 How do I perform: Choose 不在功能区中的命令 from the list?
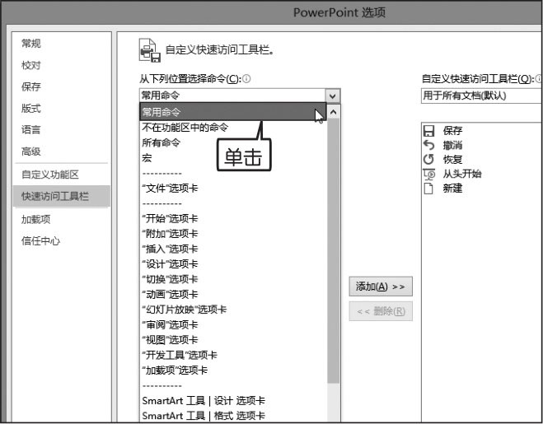point(185,127)
